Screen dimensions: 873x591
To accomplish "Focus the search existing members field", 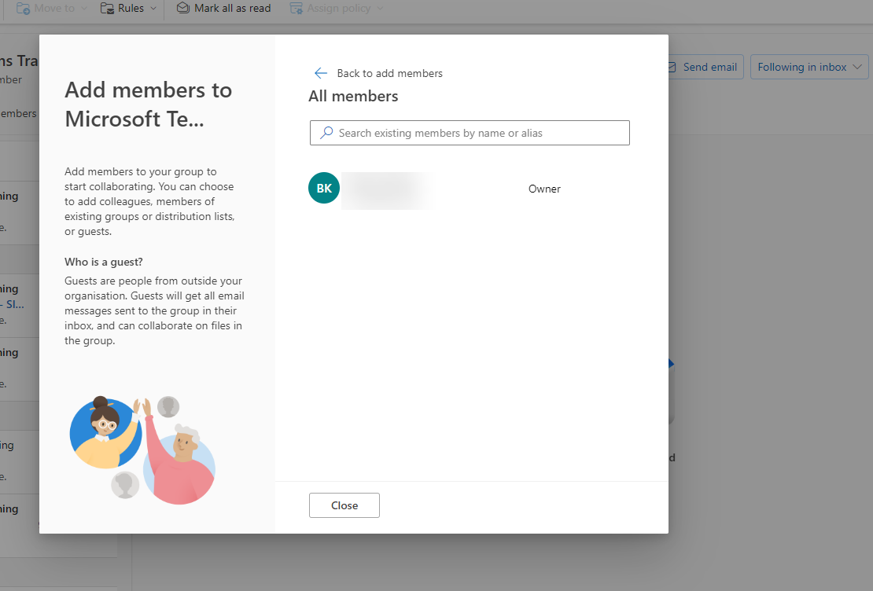I will tap(470, 133).
